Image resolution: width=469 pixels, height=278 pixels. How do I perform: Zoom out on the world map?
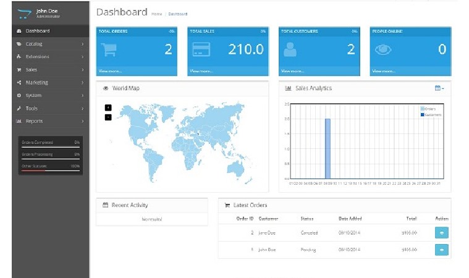tap(108, 117)
